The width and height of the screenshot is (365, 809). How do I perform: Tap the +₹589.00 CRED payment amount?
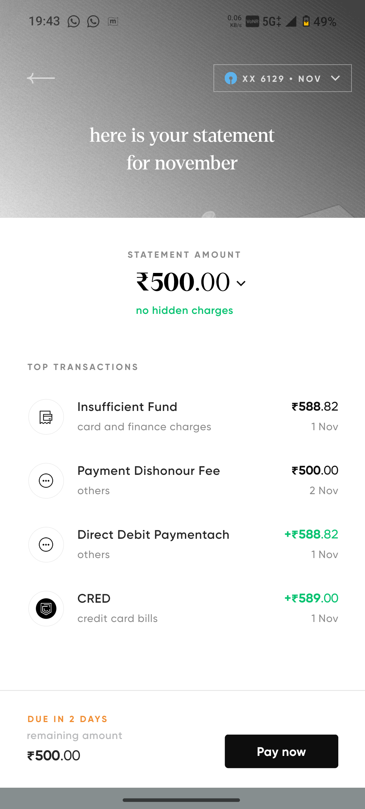coord(311,598)
